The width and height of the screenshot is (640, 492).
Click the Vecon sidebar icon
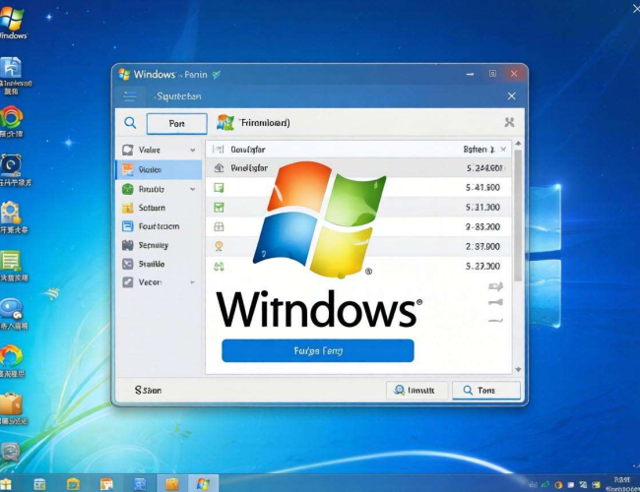click(128, 282)
